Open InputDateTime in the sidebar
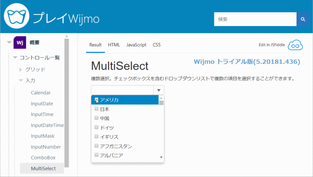313x177 pixels. point(47,125)
